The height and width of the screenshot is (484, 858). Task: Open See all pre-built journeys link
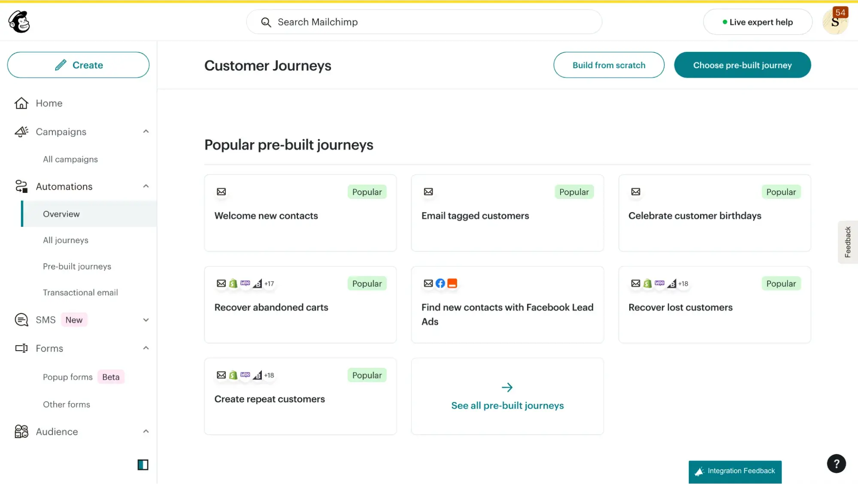tap(507, 405)
